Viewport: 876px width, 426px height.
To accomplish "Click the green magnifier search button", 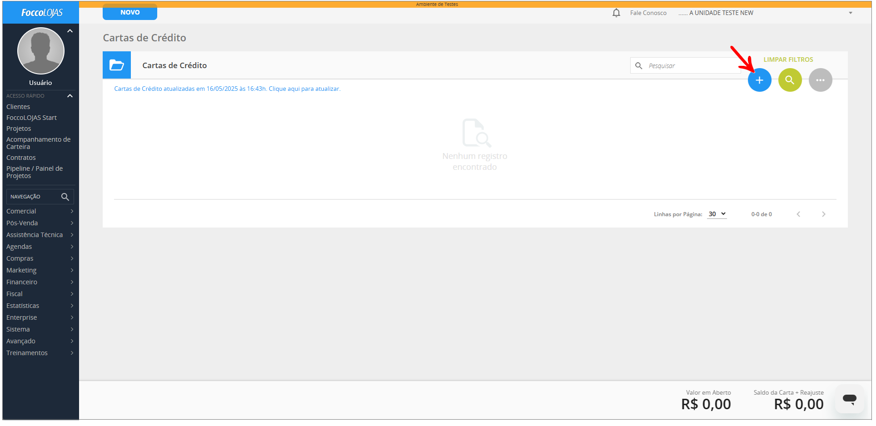I will 790,80.
